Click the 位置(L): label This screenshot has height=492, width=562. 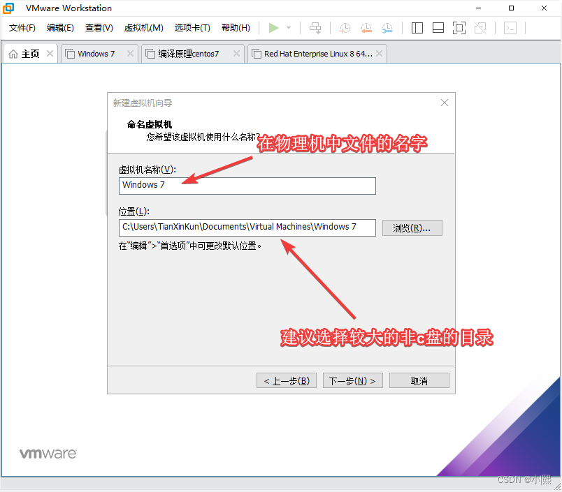[x=134, y=212]
